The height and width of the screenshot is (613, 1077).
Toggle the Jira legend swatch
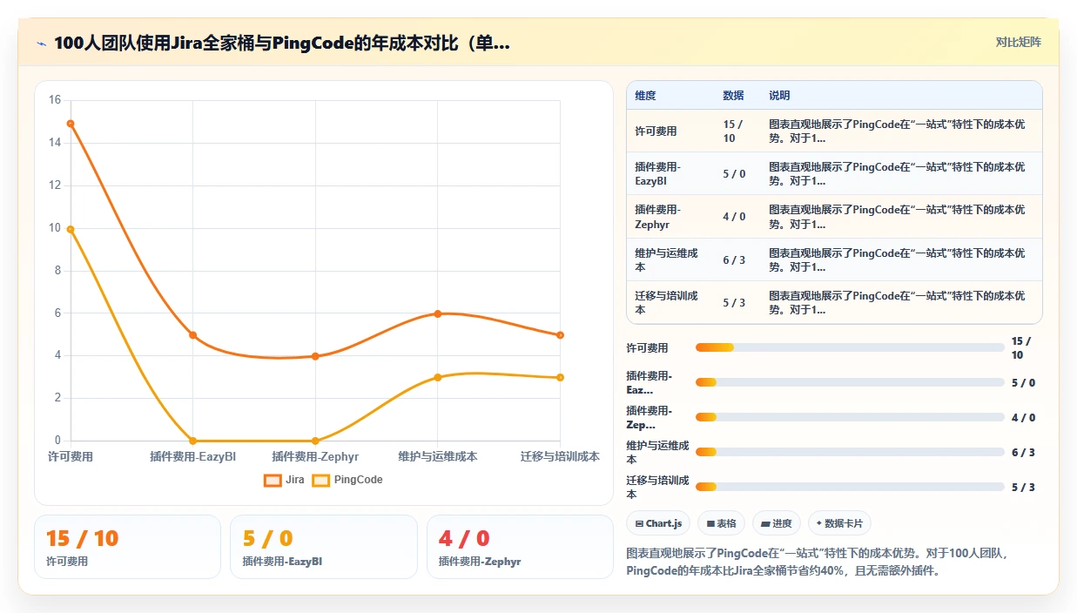coord(273,480)
